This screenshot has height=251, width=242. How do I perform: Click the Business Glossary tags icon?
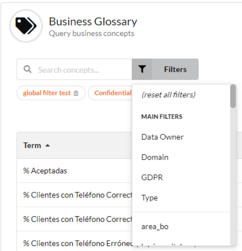pos(26,26)
